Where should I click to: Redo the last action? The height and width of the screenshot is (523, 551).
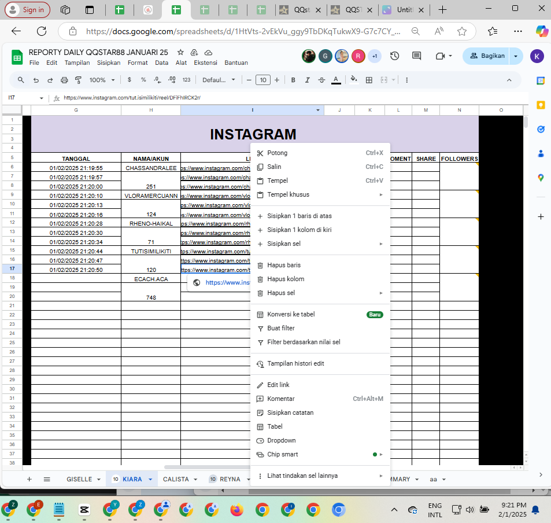pos(50,80)
